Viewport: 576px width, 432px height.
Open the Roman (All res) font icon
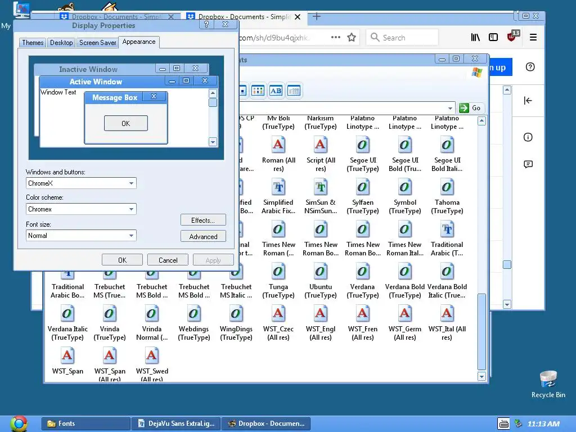point(278,145)
